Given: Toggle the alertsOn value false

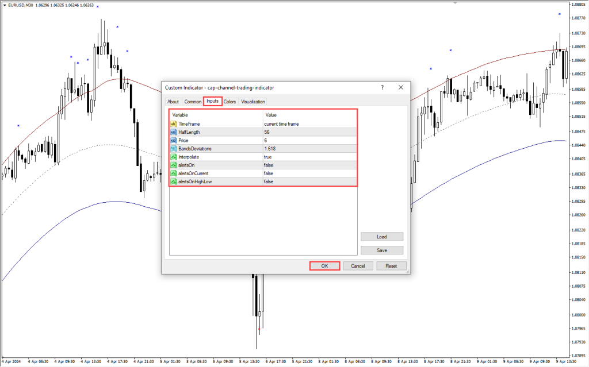Looking at the screenshot, I should [310, 165].
